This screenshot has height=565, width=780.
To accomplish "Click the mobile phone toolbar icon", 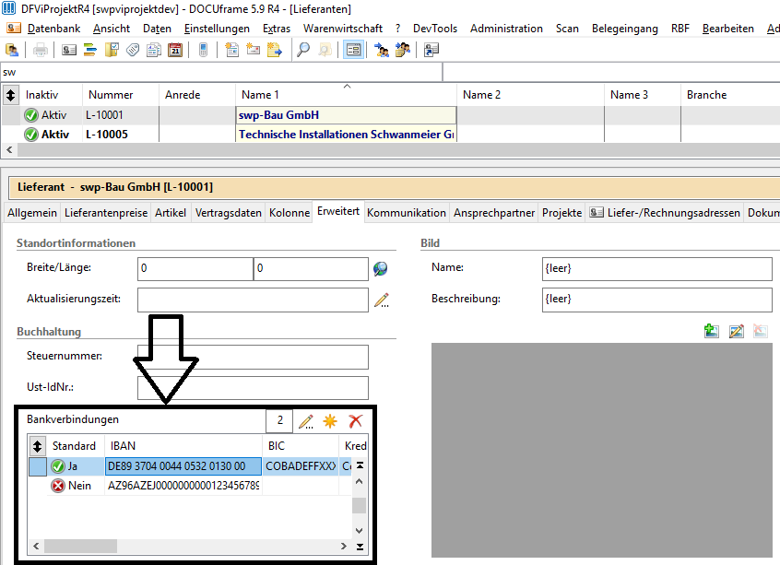I will [203, 50].
